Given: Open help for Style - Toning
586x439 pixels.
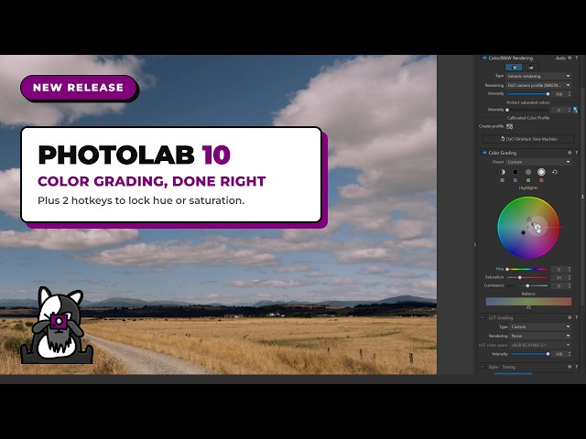Looking at the screenshot, I should coord(576,367).
